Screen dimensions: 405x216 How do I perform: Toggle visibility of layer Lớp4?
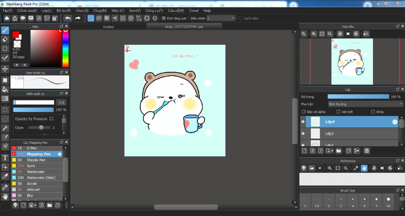pos(303,122)
